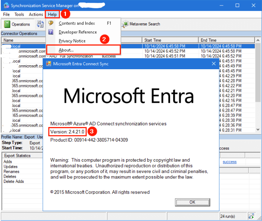
Task: Open the Tools menu
Action: tap(19, 15)
